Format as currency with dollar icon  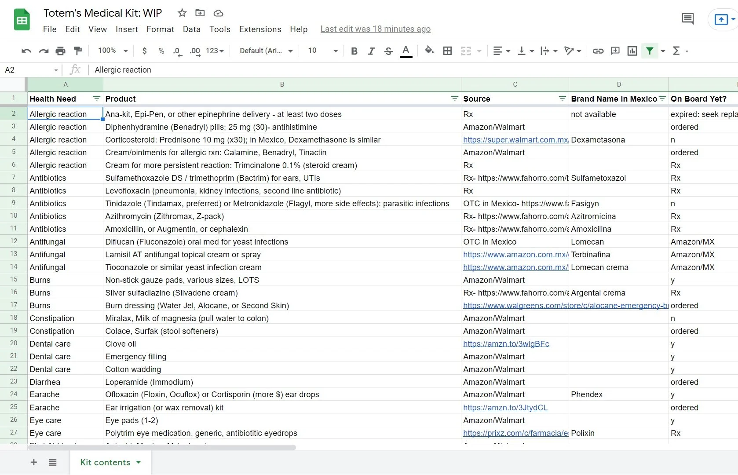[x=145, y=51]
